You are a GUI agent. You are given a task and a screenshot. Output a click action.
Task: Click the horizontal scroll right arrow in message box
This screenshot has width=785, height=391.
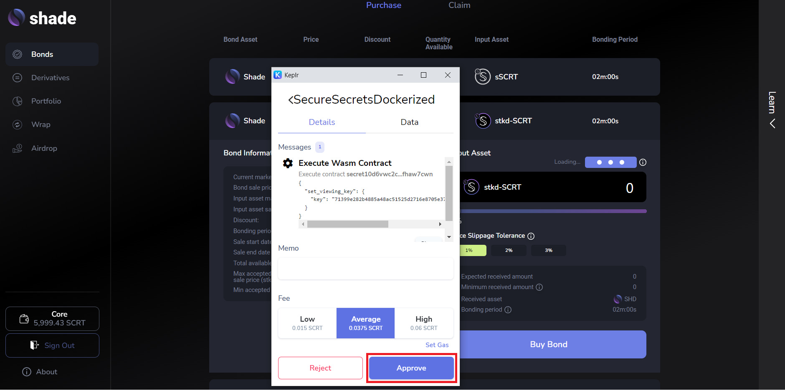(440, 224)
